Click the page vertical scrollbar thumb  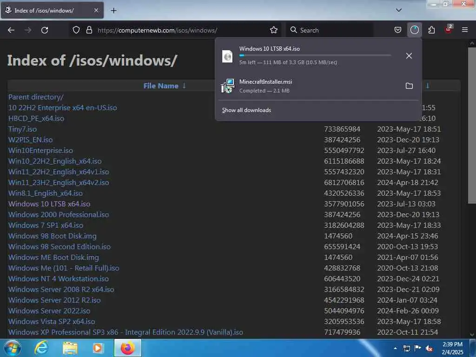[472, 125]
